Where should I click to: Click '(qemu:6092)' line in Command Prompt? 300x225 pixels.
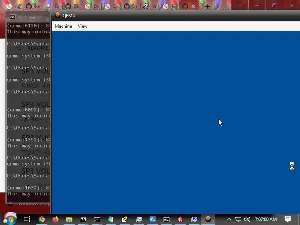28,109
